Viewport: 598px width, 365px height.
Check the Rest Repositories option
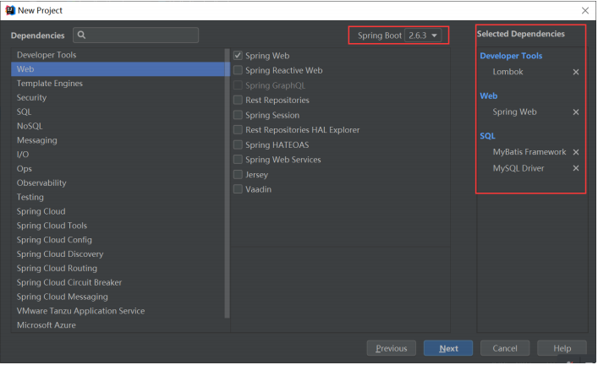pos(238,100)
